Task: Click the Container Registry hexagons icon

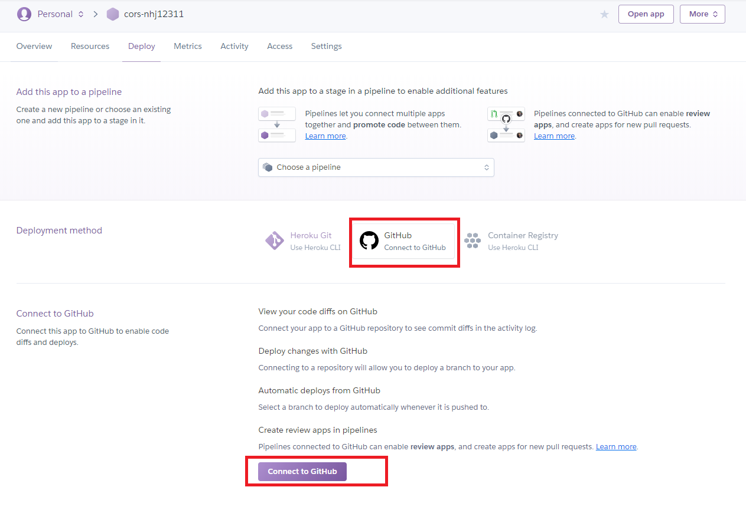Action: pos(473,241)
